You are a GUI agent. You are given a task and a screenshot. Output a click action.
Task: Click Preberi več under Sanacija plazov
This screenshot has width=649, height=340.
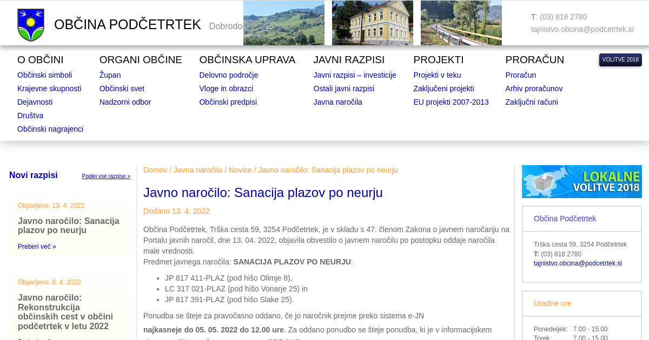pyautogui.click(x=37, y=247)
